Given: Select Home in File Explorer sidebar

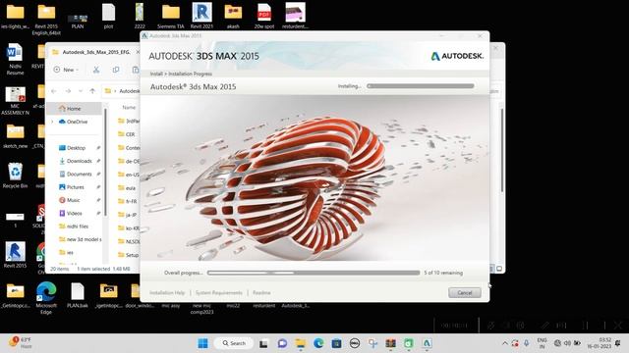Looking at the screenshot, I should [x=74, y=109].
